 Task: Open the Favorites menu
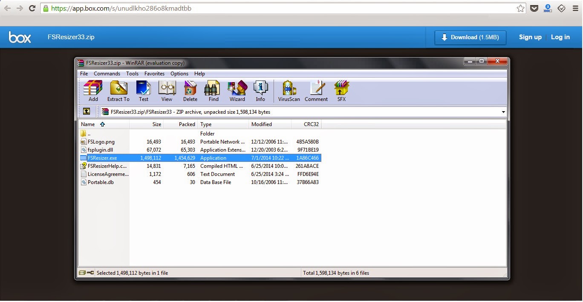click(x=154, y=74)
